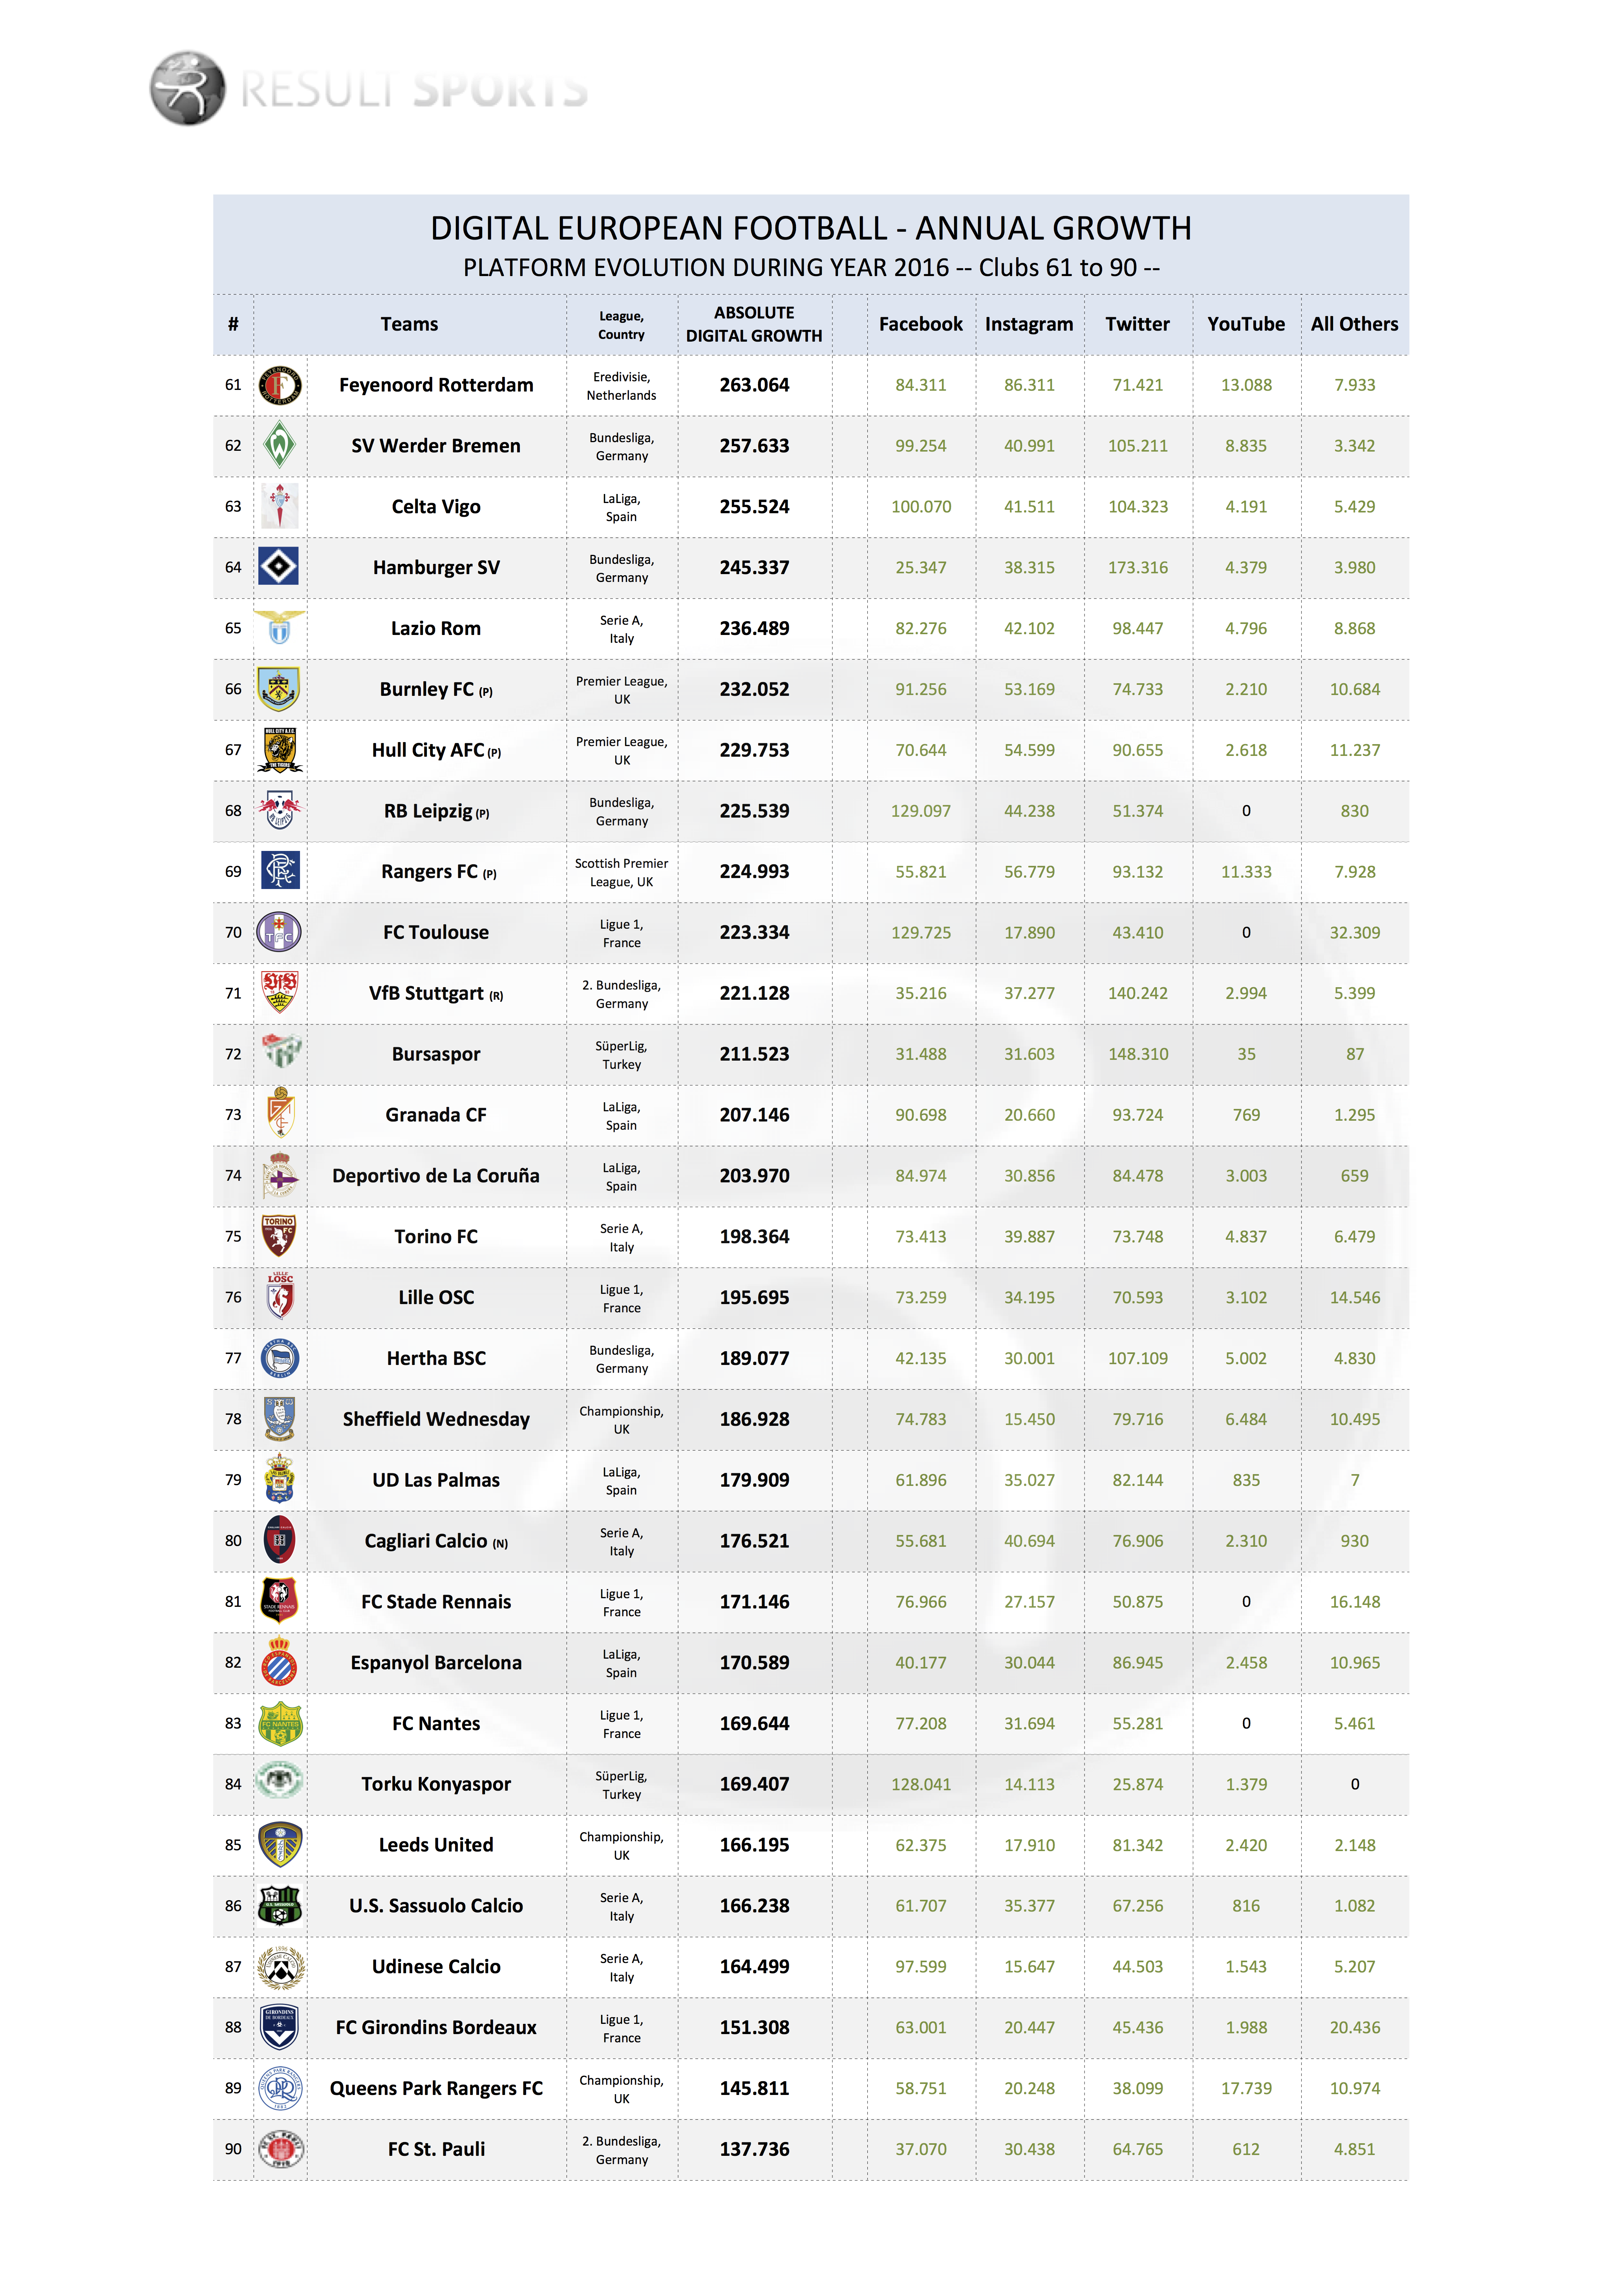Click the Torino FC bull crest
The height and width of the screenshot is (2296, 1622).
click(279, 1236)
